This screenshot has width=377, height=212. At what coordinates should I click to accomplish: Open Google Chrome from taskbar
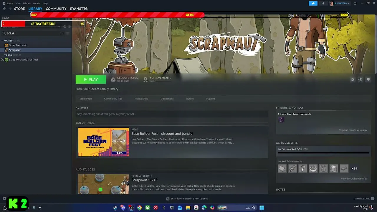pyautogui.click(x=139, y=208)
